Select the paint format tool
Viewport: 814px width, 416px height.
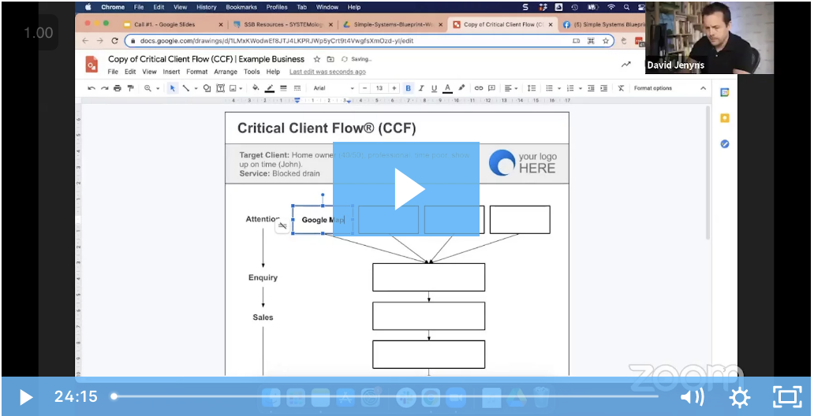[x=130, y=88]
